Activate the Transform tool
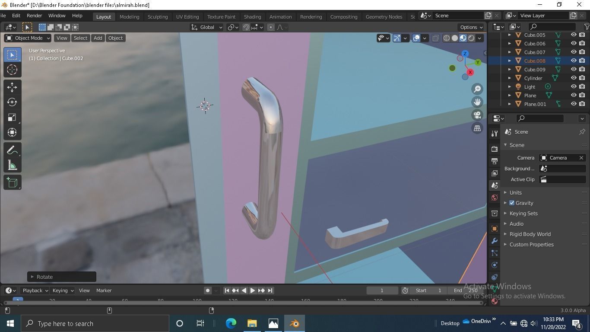 [x=12, y=133]
